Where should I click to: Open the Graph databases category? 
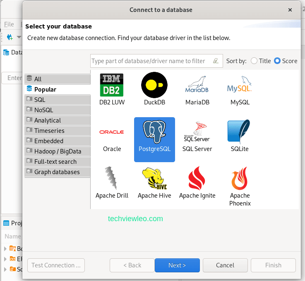point(58,172)
